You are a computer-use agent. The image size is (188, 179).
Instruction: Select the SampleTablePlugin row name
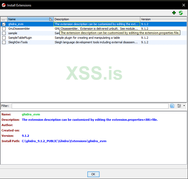pyautogui.click(x=20, y=38)
